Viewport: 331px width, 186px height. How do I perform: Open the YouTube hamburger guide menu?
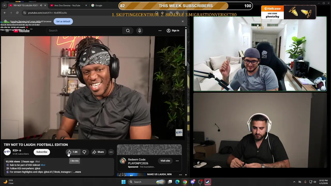pyautogui.click(x=7, y=30)
